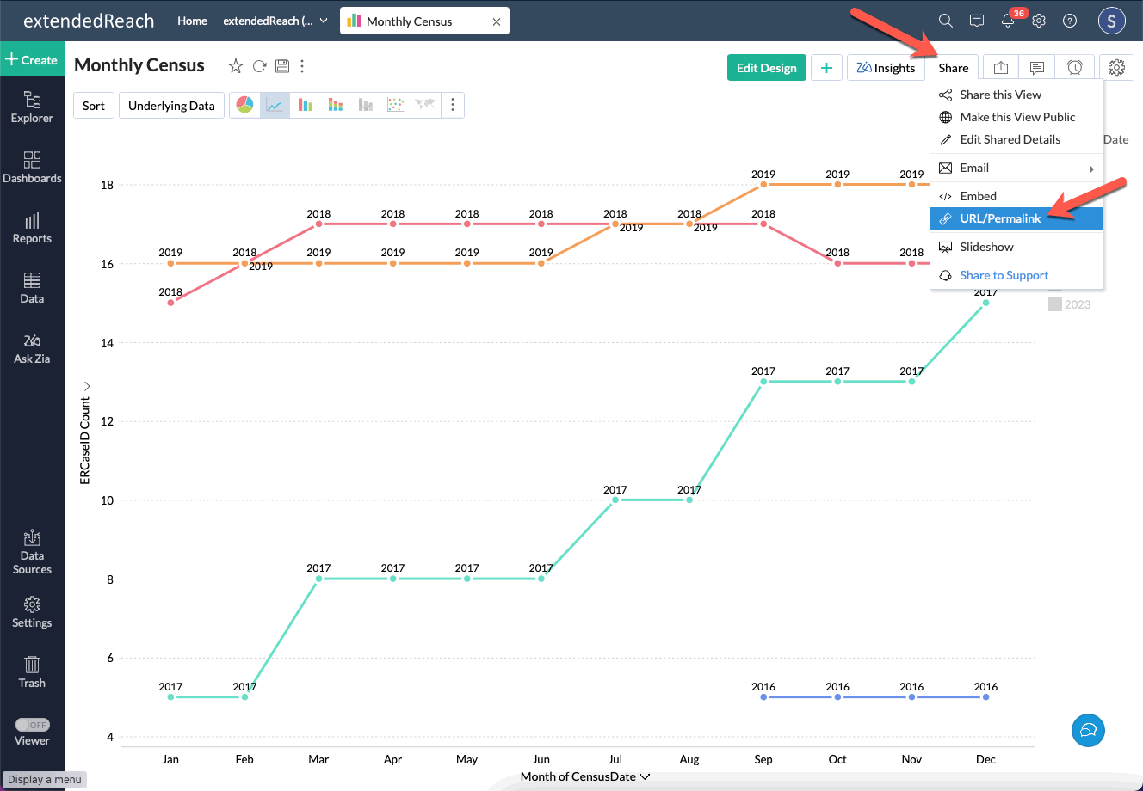Screen dimensions: 1143x791
Task: Open Zia Insights
Action: click(x=886, y=68)
